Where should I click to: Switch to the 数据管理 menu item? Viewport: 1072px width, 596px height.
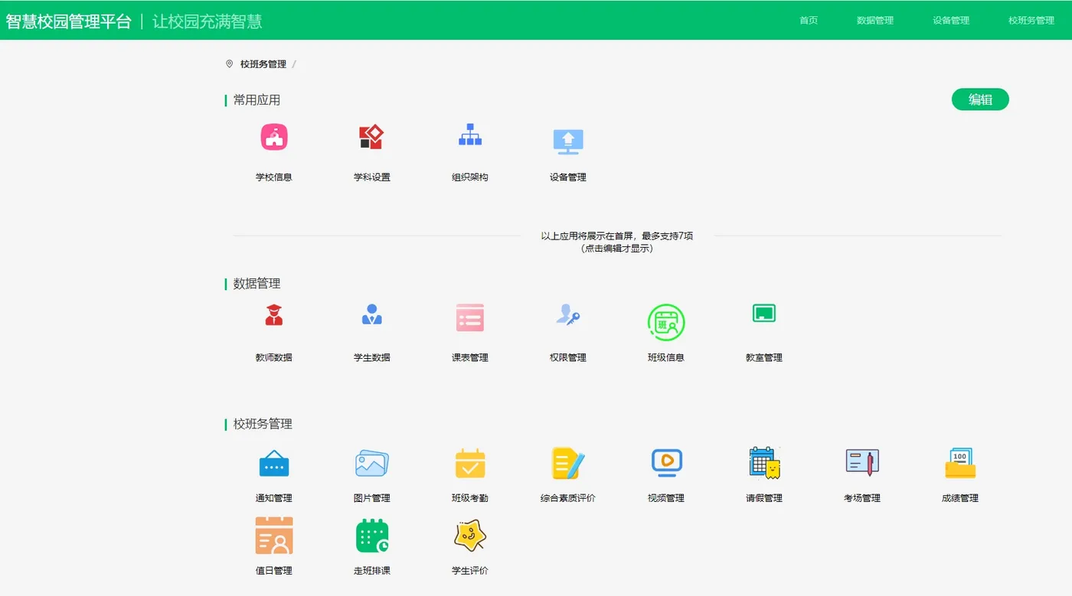click(x=874, y=20)
